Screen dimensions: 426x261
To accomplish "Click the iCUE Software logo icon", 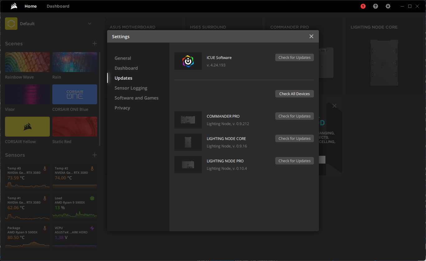I will (x=188, y=61).
